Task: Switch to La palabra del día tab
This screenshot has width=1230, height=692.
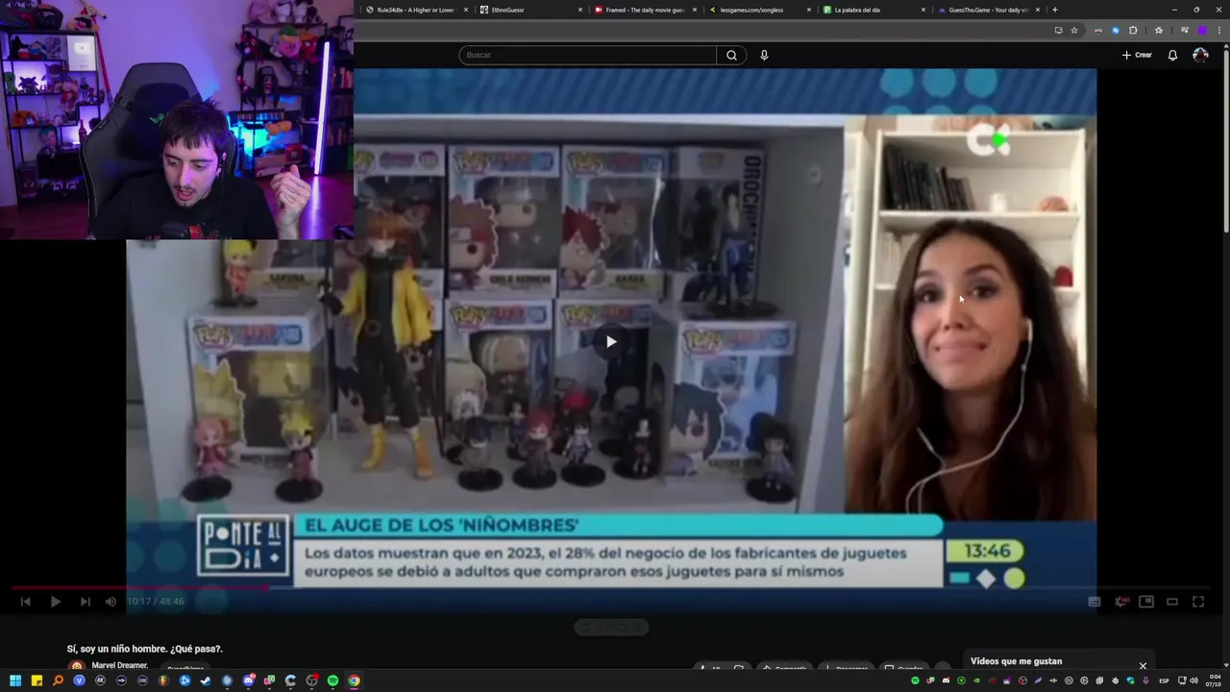Action: [873, 10]
